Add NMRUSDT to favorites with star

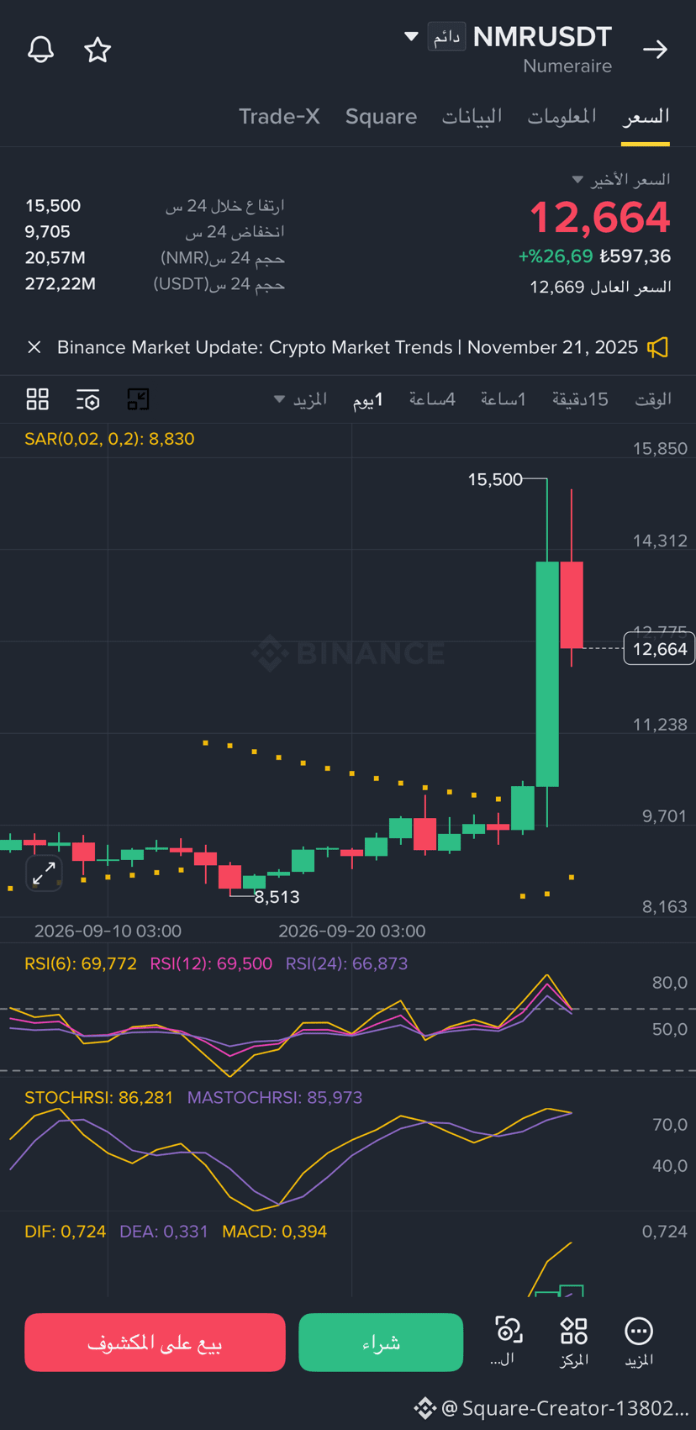click(98, 50)
